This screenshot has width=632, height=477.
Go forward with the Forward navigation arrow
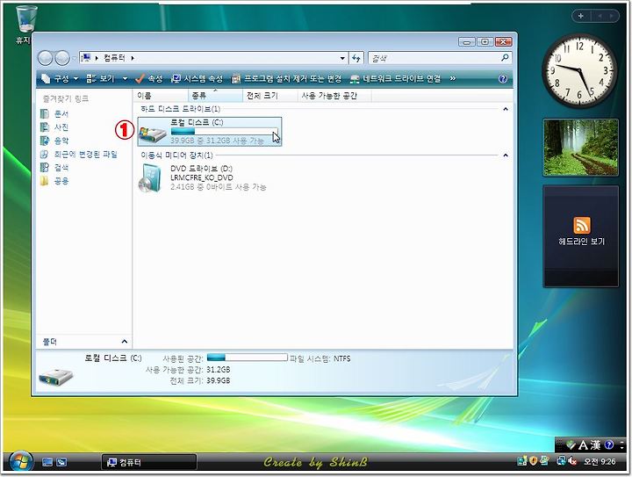(62, 59)
